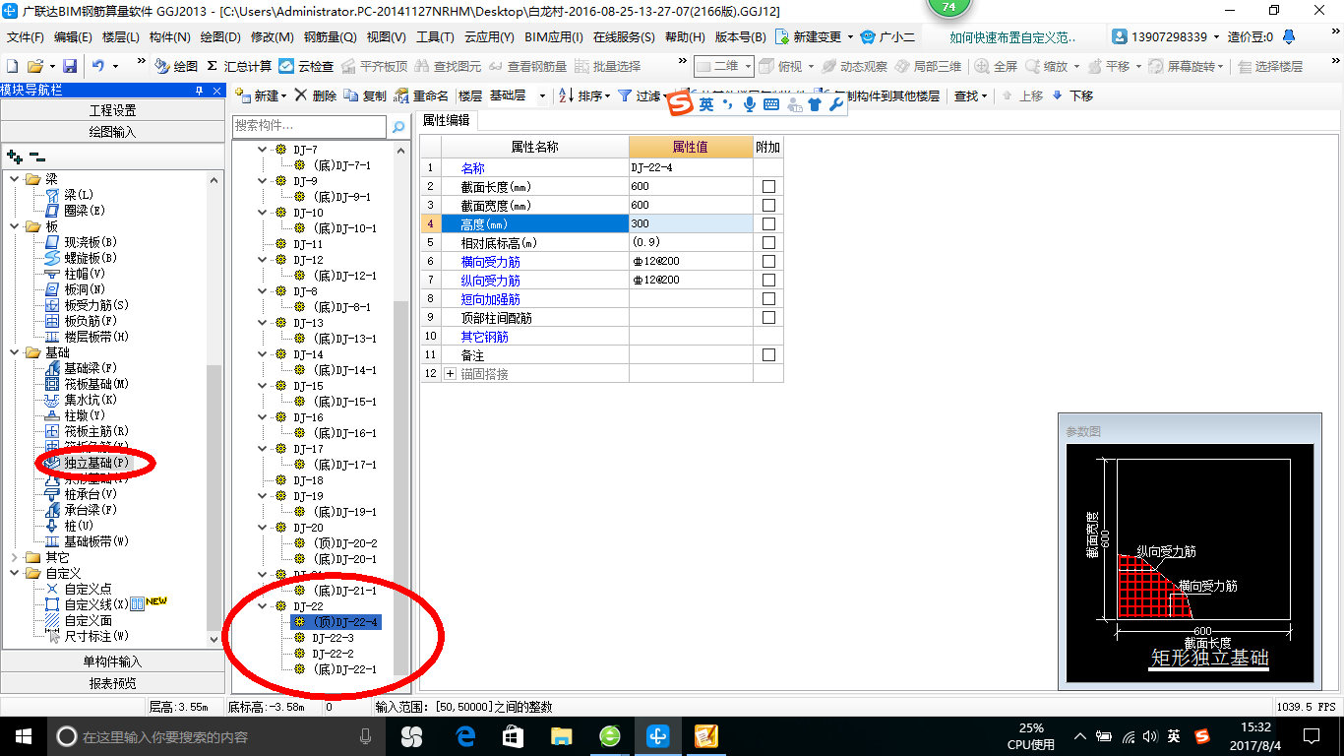Select 筏板基础(M) in the navigation tree
The height and width of the screenshot is (756, 1344).
point(96,384)
